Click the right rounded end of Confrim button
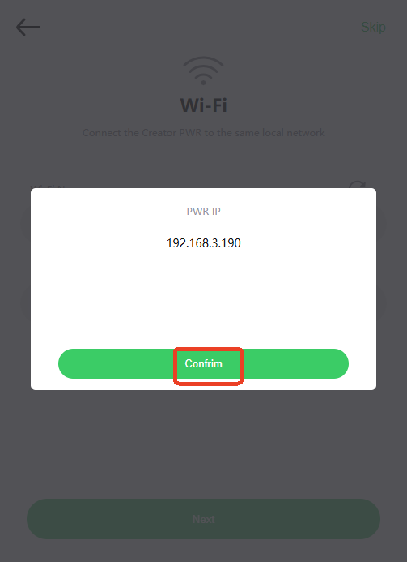 pyautogui.click(x=336, y=363)
